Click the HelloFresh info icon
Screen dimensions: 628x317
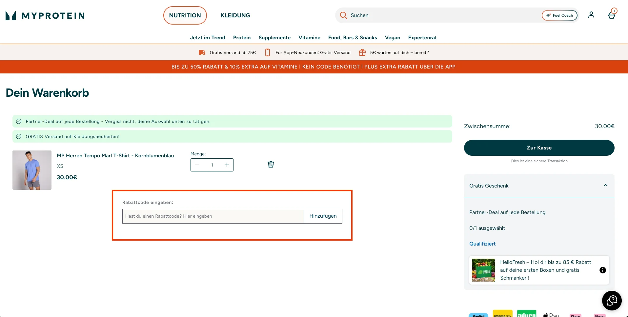[x=603, y=270]
